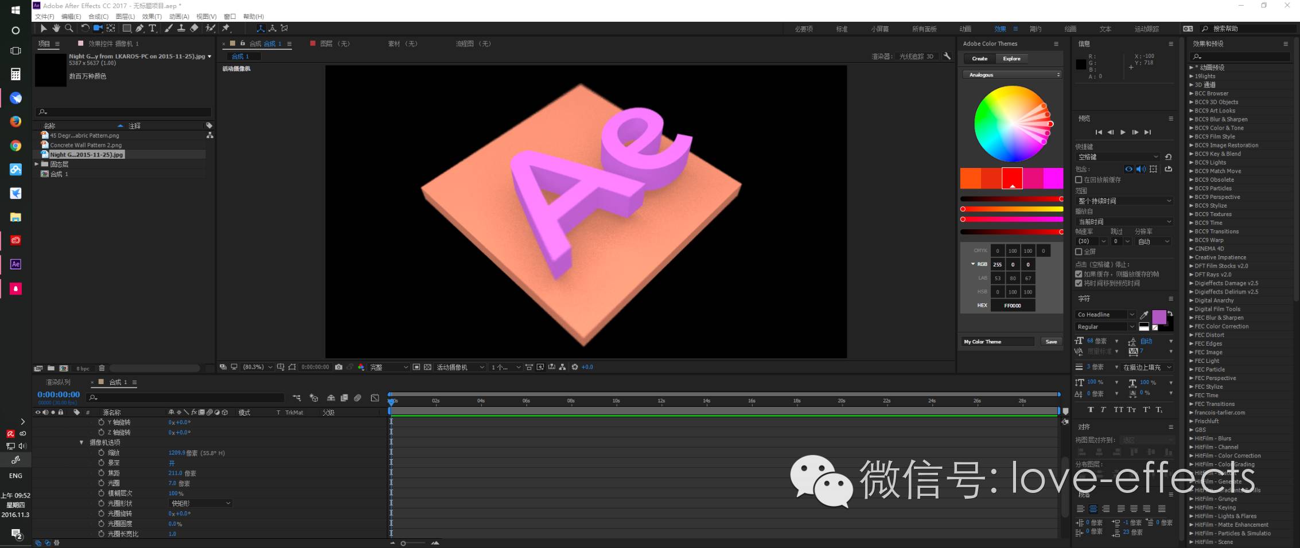Click the Create button in Color Themes
This screenshot has height=548, width=1300.
(979, 58)
